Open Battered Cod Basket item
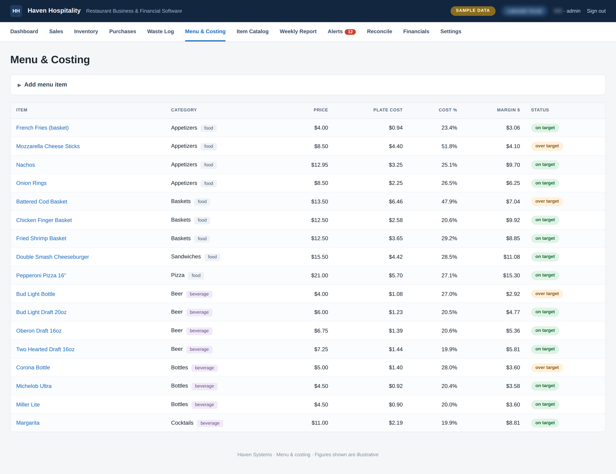The image size is (616, 474). [x=42, y=202]
